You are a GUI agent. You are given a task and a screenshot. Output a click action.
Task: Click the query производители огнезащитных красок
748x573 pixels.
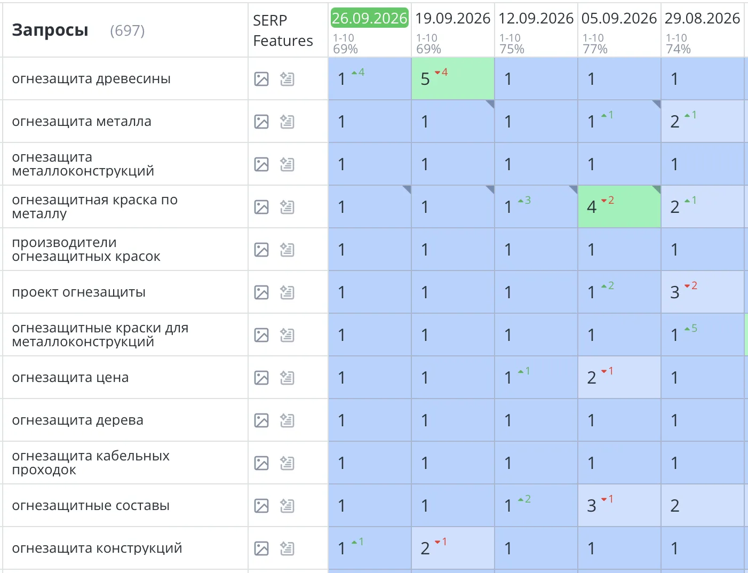(x=86, y=250)
